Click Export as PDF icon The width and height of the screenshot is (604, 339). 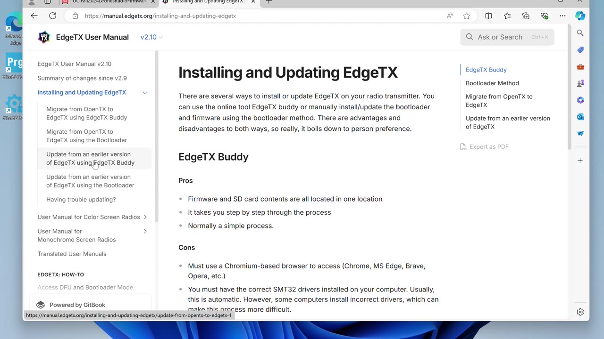463,147
